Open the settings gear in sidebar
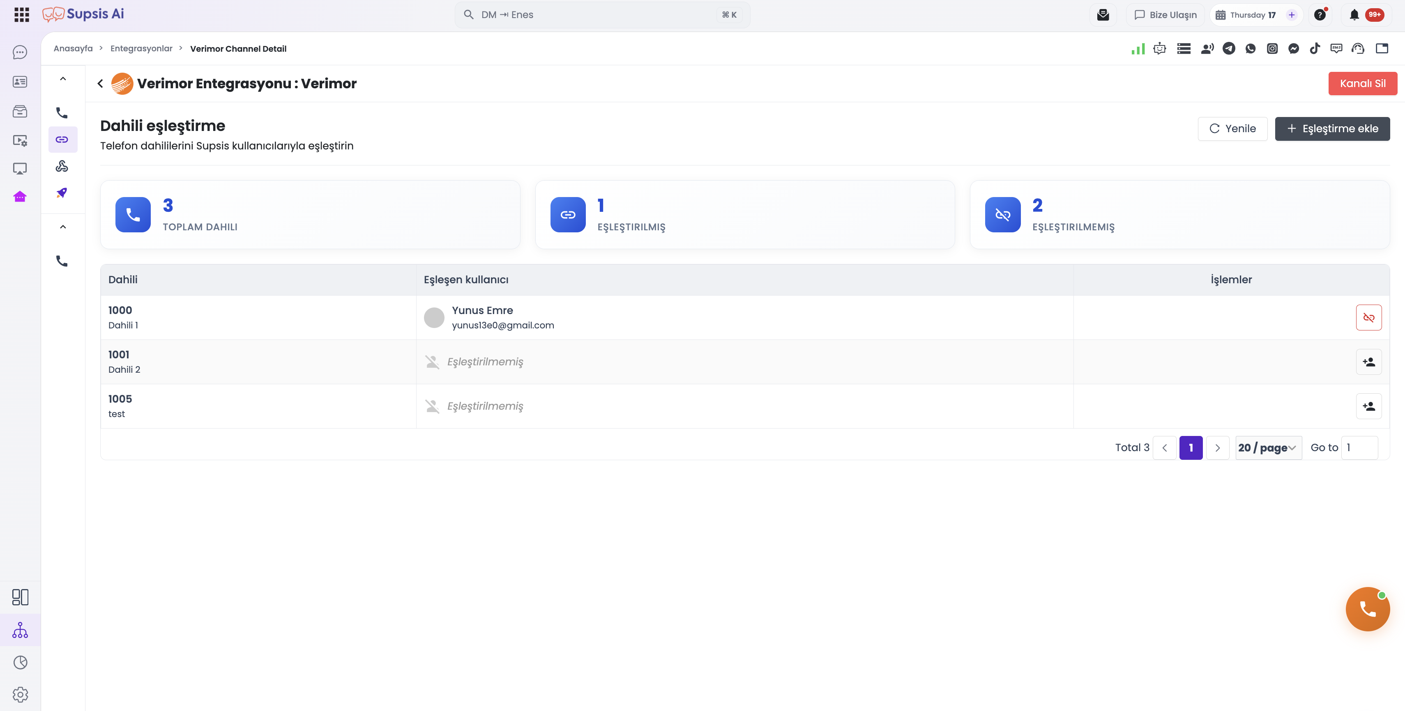This screenshot has width=1405, height=711. 20,695
